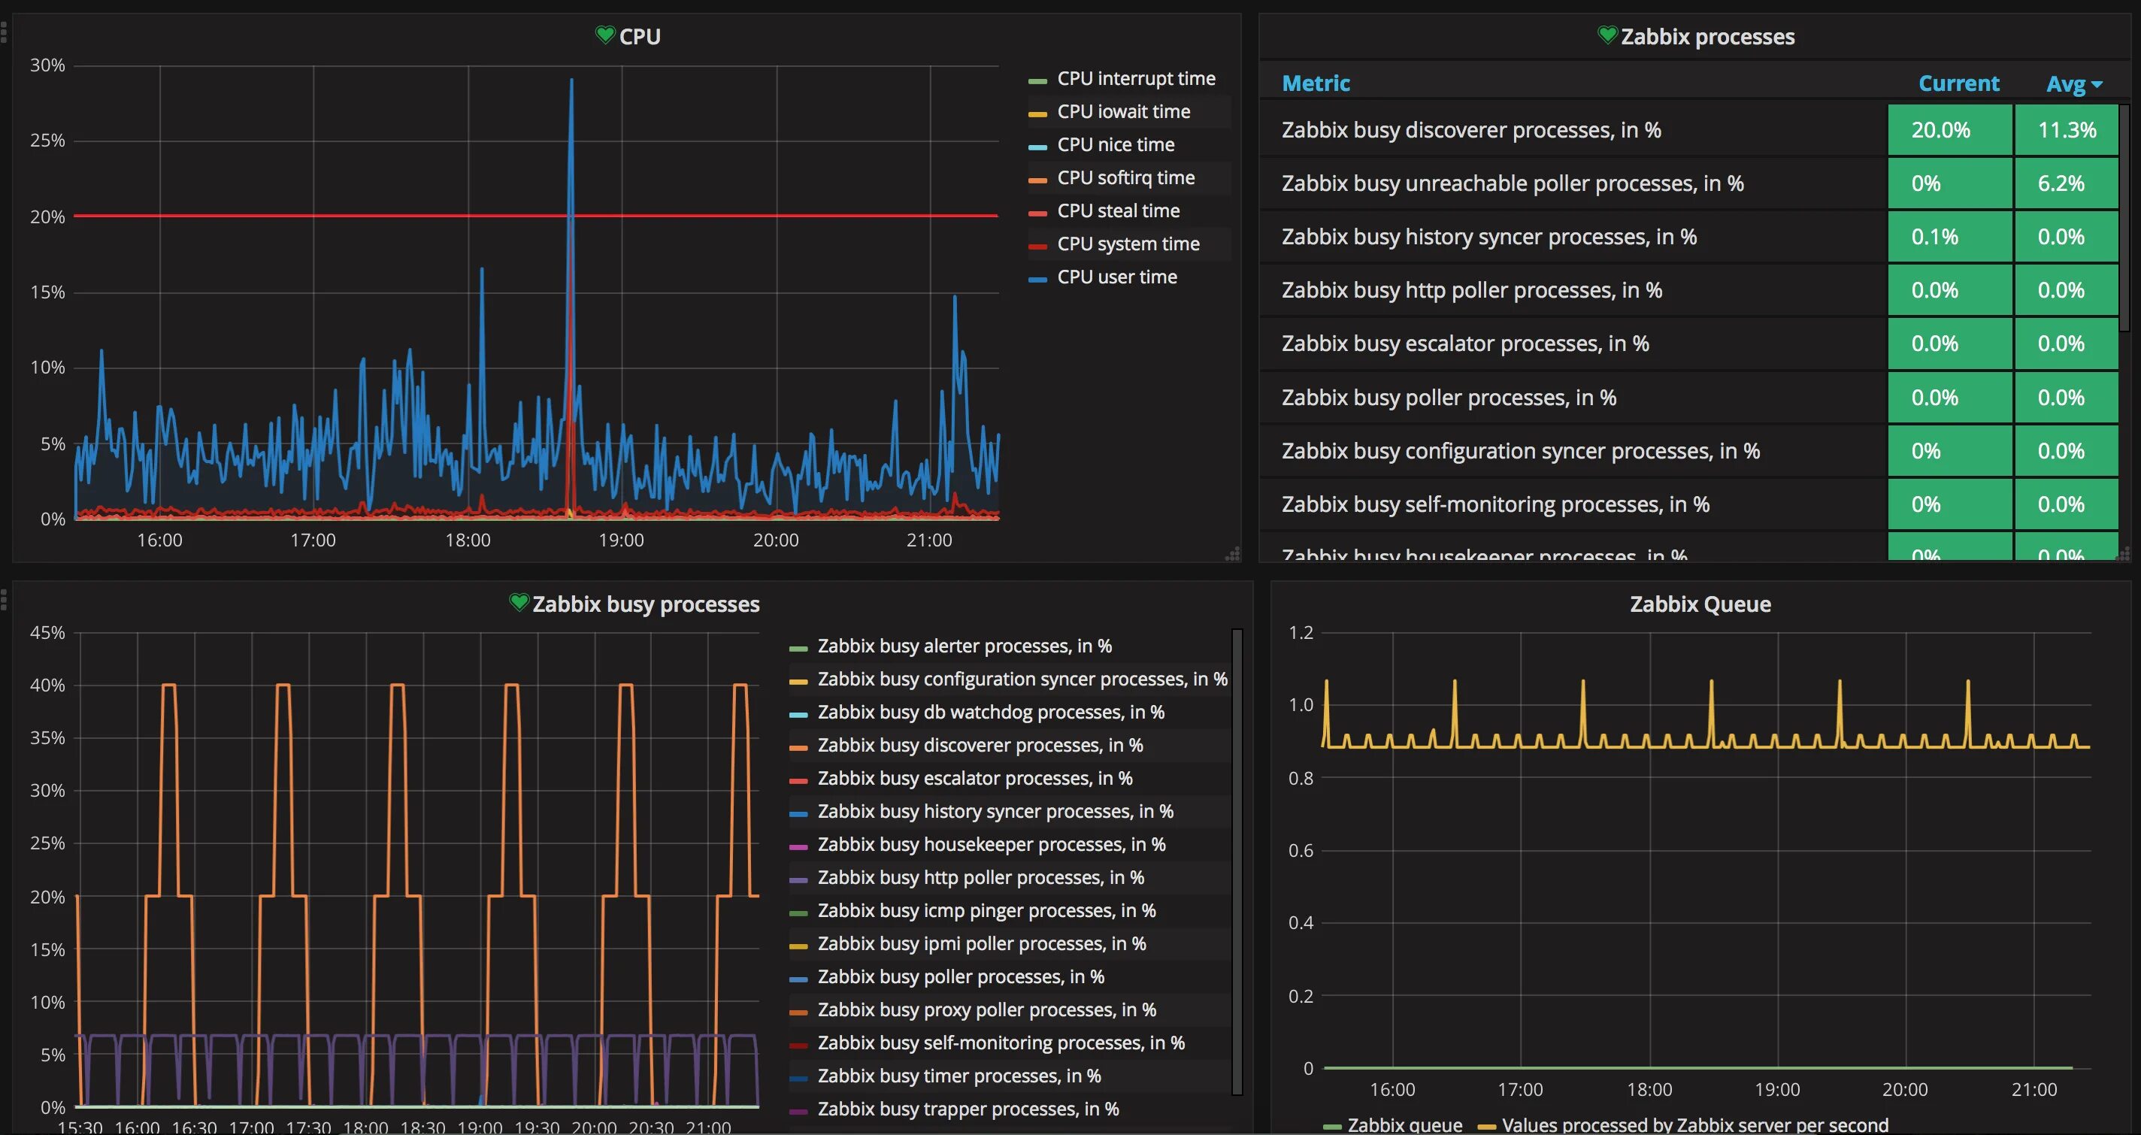Click the CPU steal time color swatch
The width and height of the screenshot is (2141, 1135).
click(1037, 213)
